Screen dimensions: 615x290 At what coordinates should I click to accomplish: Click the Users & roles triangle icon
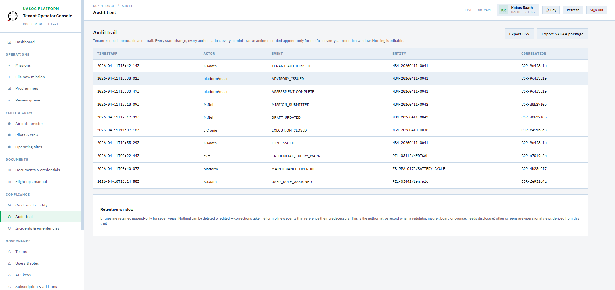point(9,263)
